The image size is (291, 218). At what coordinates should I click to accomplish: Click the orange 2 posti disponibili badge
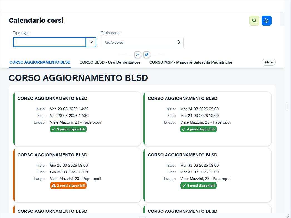click(x=68, y=186)
